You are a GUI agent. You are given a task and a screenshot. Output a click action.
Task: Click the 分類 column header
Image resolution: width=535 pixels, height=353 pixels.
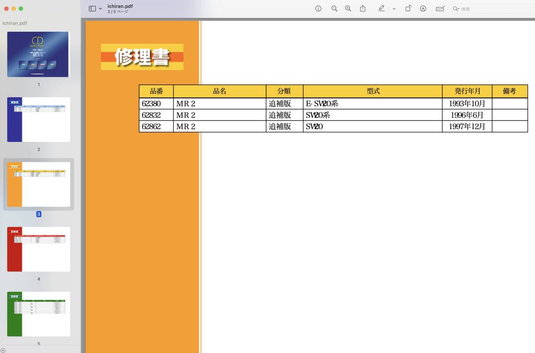[284, 91]
